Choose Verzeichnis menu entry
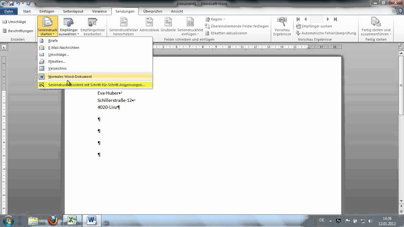The height and width of the screenshot is (227, 404). [95, 68]
